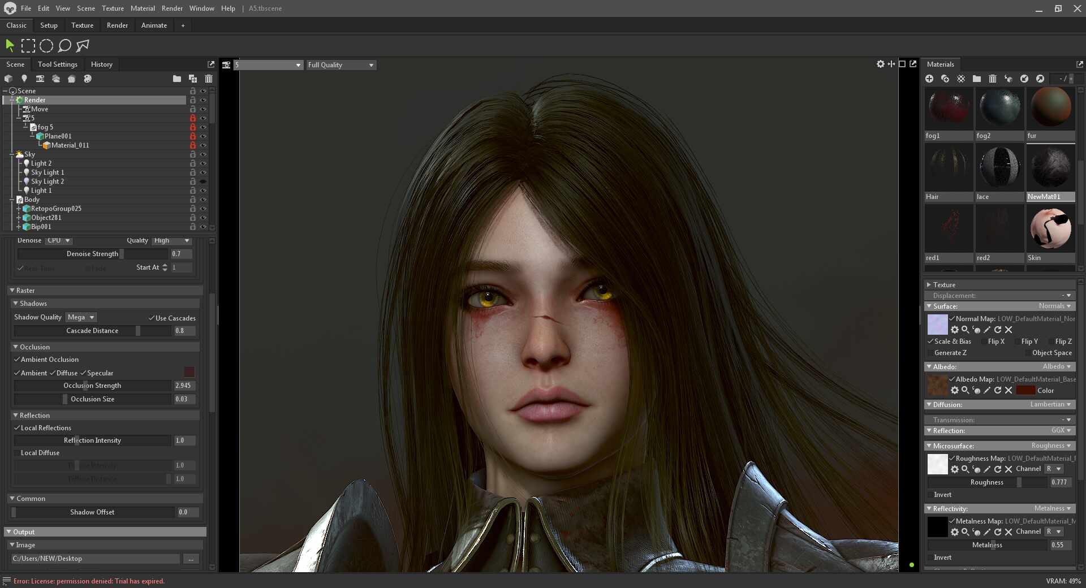
Task: Delete selected material with trash icon
Action: 993,79
